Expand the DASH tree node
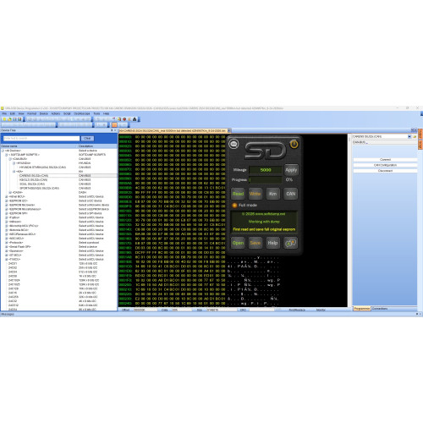423x423 pixels. coord(10,192)
